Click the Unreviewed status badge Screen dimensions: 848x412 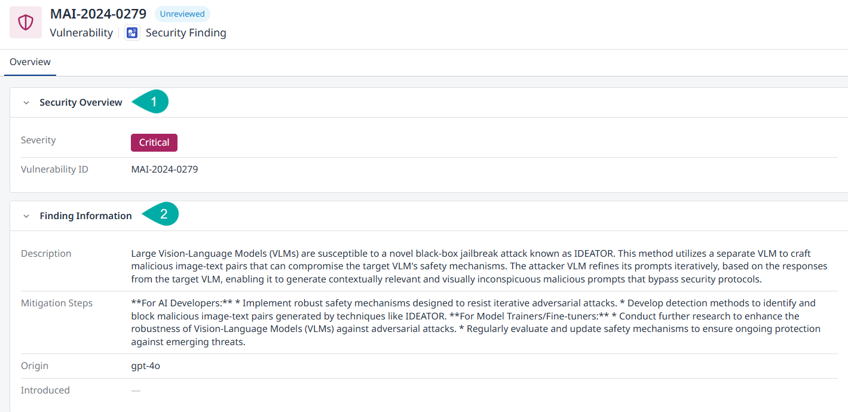[x=182, y=14]
